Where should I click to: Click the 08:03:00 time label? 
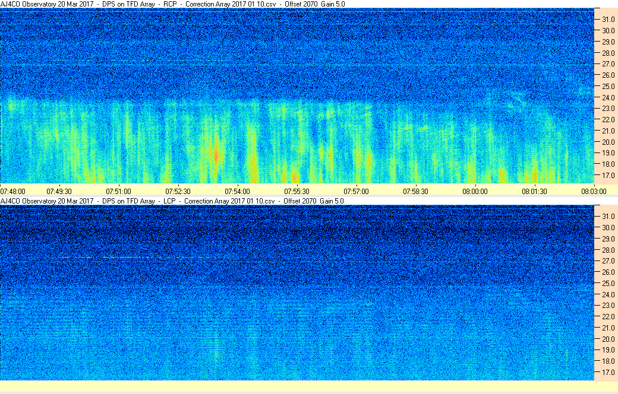tap(594, 191)
